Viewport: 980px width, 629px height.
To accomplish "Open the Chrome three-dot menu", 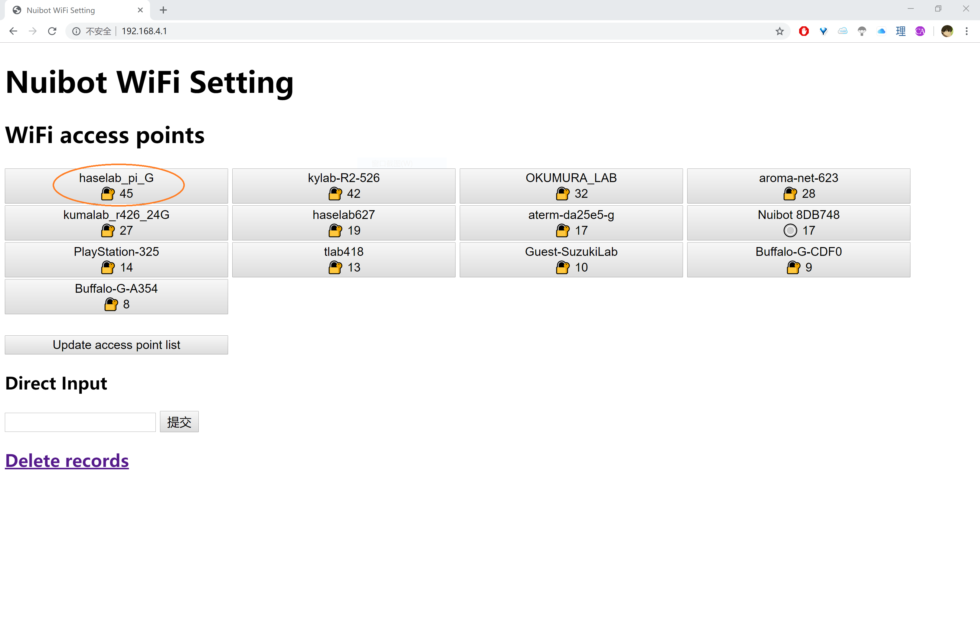I will (x=966, y=31).
